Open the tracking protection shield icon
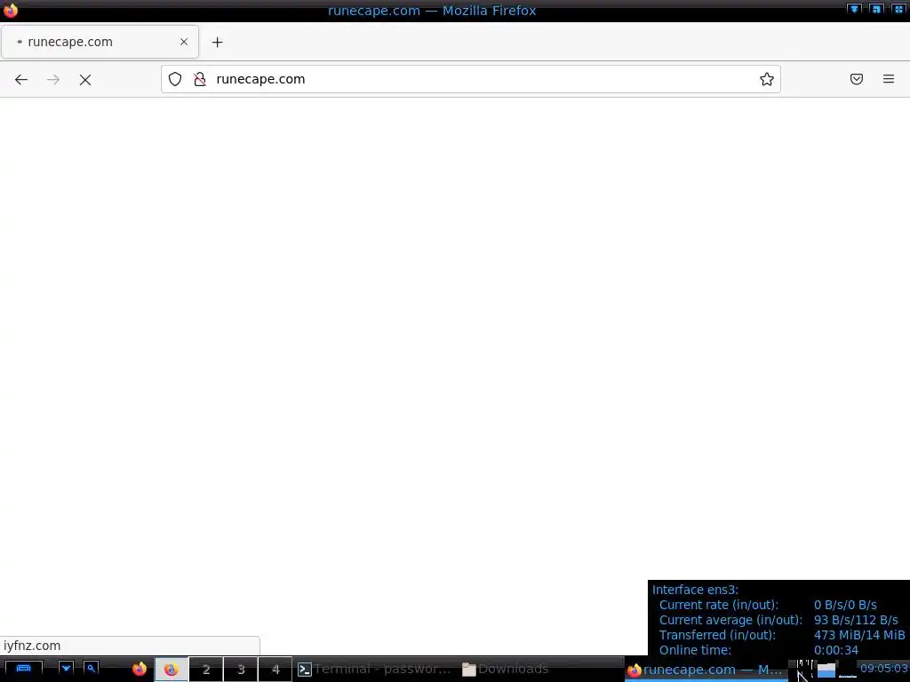The height and width of the screenshot is (682, 910). [175, 79]
